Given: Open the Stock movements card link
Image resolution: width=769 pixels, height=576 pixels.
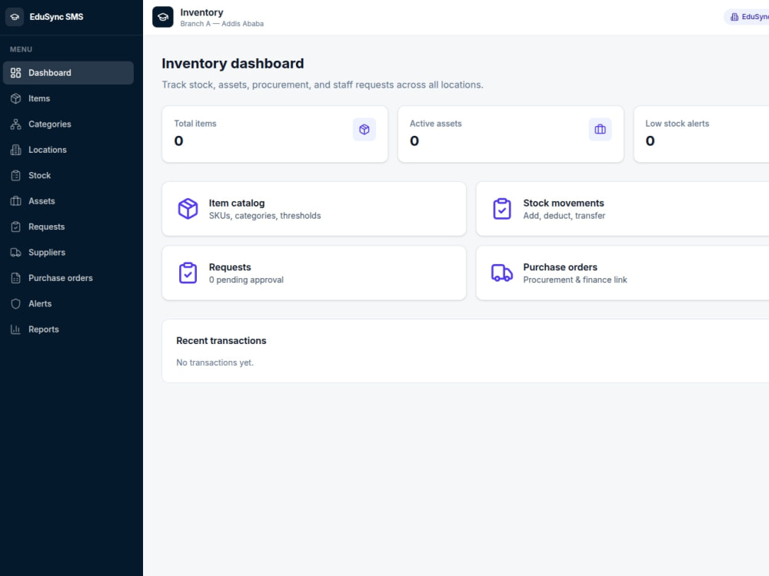Looking at the screenshot, I should [623, 209].
